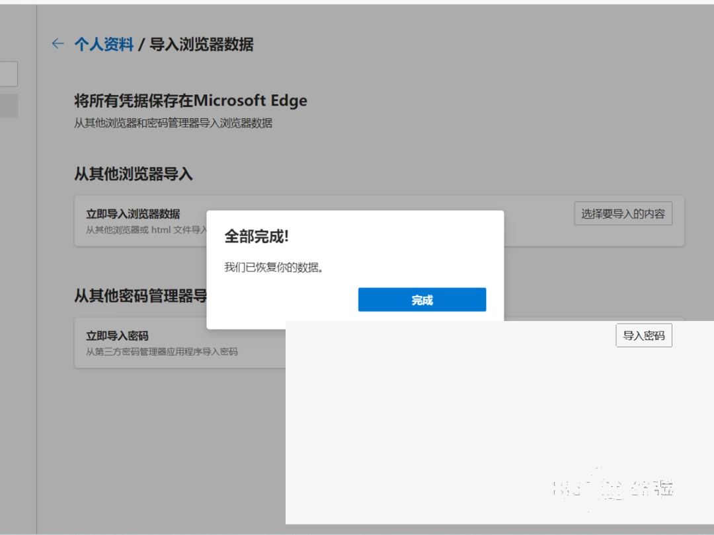This screenshot has height=535, width=714.
Task: Select text 我们已恢复你的数据。
Action: (274, 267)
